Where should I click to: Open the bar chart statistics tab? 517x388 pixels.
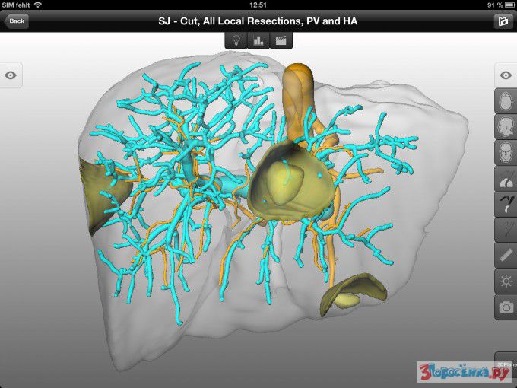pos(258,40)
